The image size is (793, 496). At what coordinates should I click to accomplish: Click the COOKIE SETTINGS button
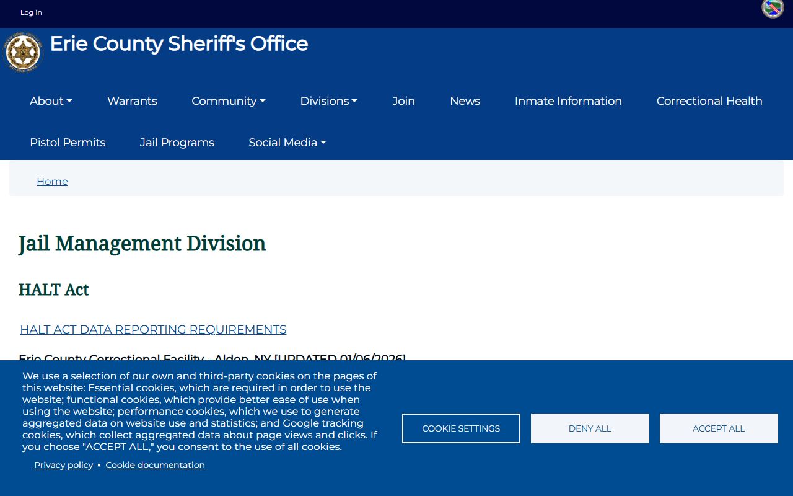click(x=461, y=428)
